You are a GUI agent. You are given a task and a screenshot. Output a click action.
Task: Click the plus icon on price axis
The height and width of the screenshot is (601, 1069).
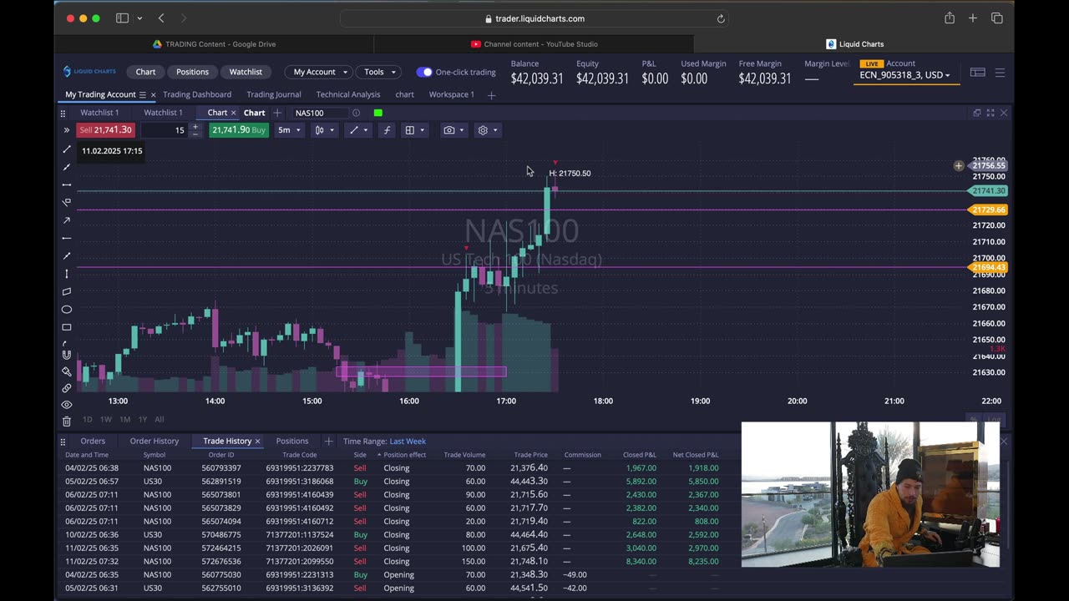959,166
